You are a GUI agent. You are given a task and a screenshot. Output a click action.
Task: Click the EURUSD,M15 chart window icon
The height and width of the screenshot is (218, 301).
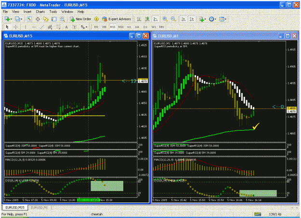(6, 36)
